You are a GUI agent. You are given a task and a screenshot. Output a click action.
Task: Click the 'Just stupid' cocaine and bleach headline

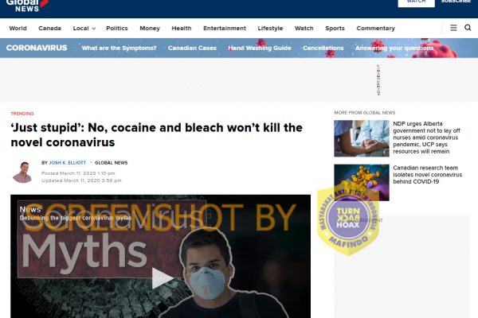point(157,135)
